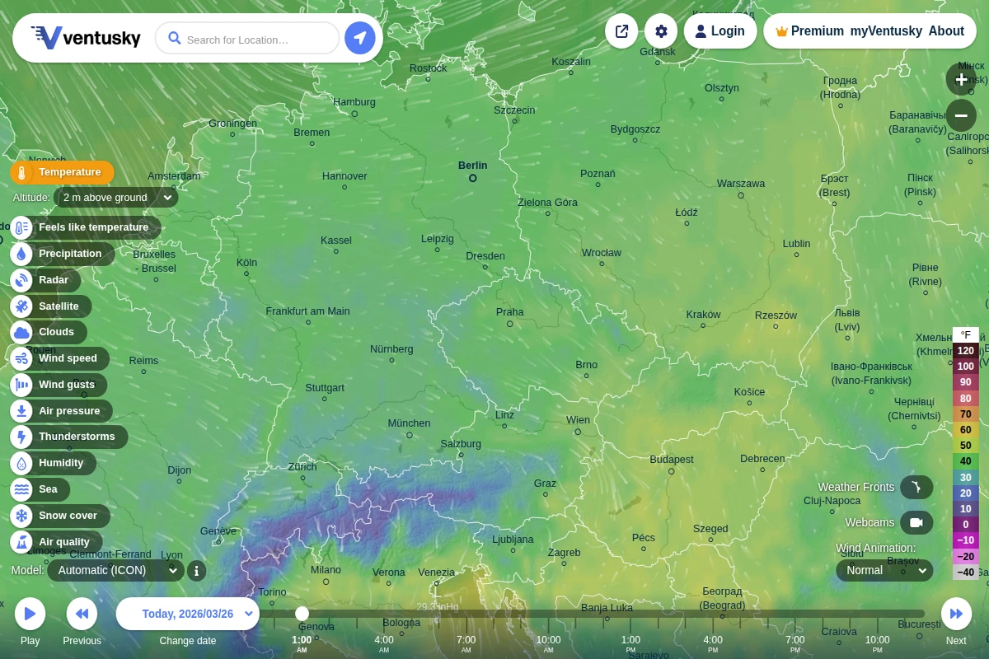The image size is (989, 659).
Task: Select the Humidity layer
Action: point(21,463)
